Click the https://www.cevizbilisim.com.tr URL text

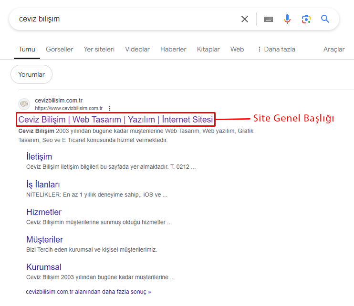(69, 108)
